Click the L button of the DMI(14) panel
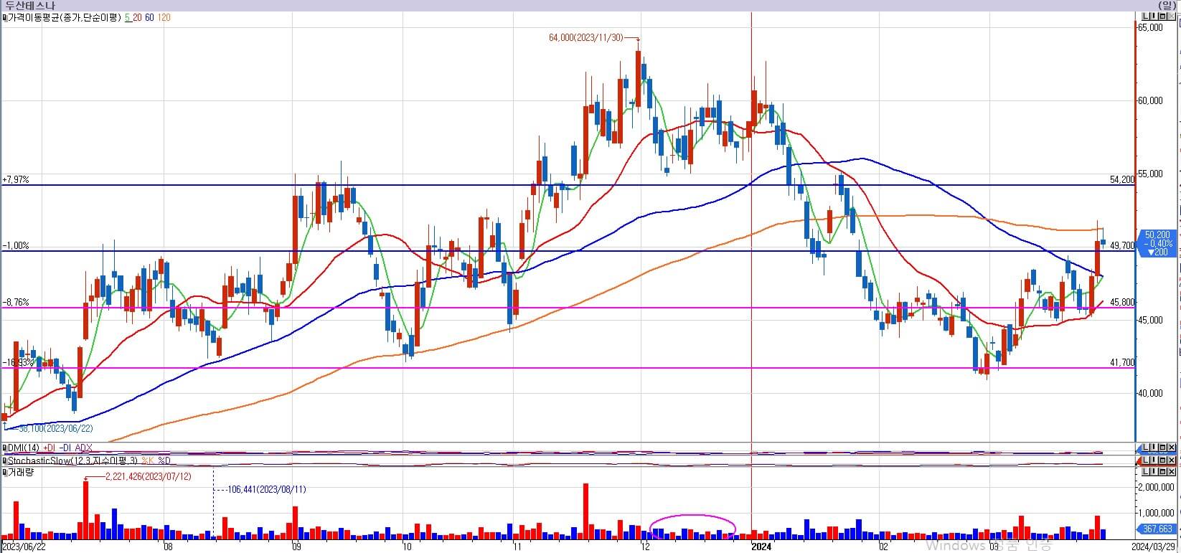Image resolution: width=1181 pixels, height=553 pixels. point(1144,448)
